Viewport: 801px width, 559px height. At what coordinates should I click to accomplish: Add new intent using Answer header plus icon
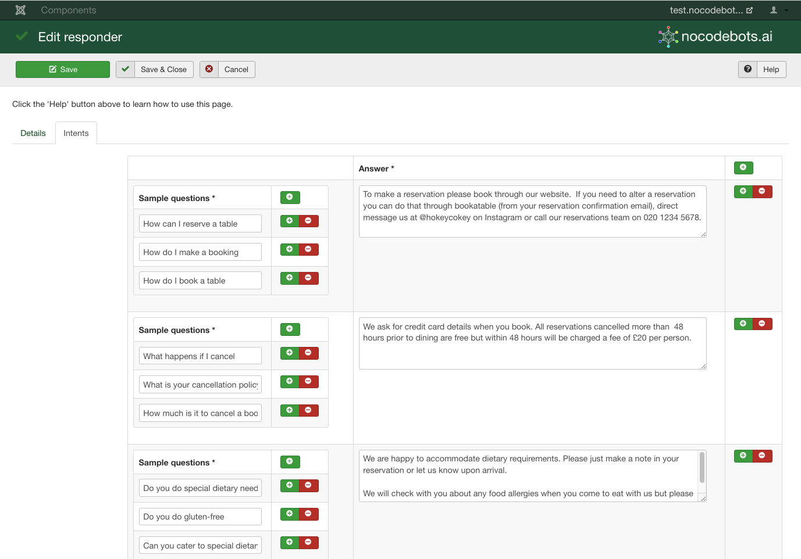pos(743,167)
